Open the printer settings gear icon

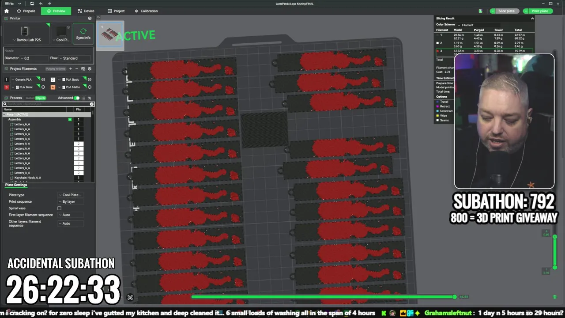point(90,19)
